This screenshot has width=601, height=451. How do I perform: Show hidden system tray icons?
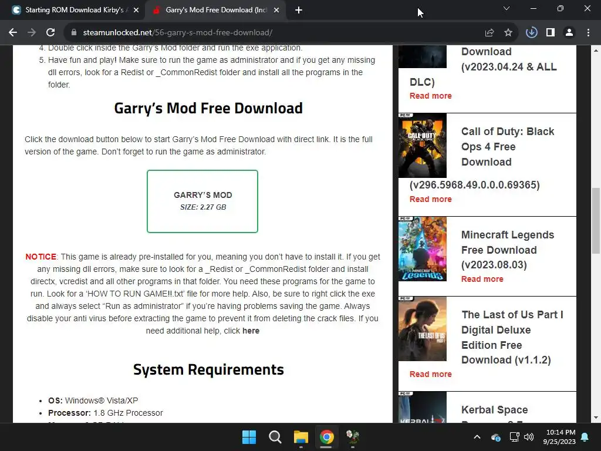click(x=477, y=437)
